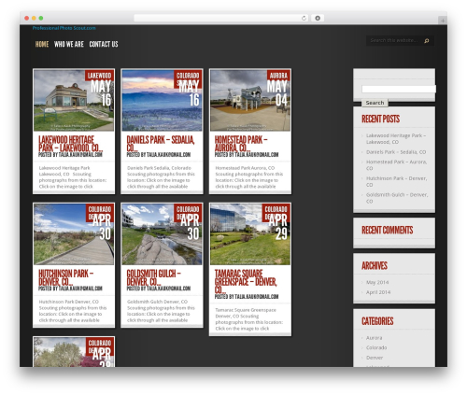Click the browser reload icon
Screen dimensions: 467x395
coord(304,18)
